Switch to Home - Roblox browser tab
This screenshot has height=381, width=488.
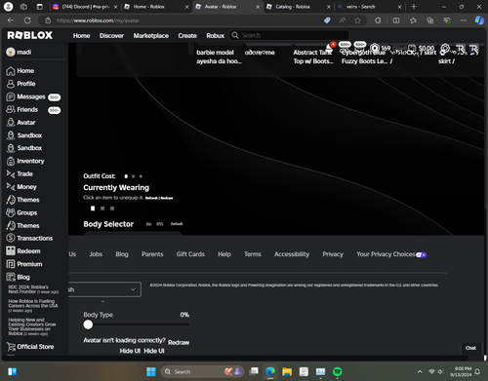click(x=156, y=7)
